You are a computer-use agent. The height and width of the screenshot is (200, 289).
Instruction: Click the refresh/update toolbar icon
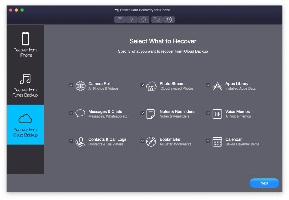tap(144, 20)
